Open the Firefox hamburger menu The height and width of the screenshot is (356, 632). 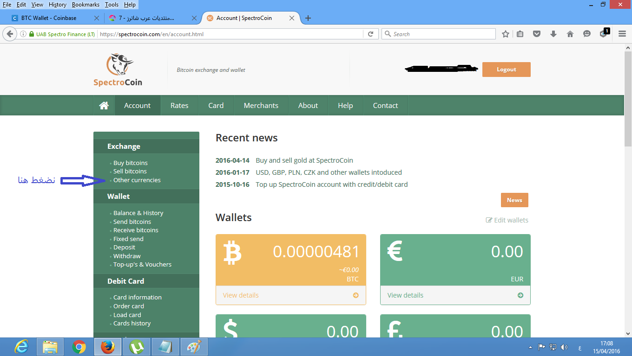click(x=622, y=34)
